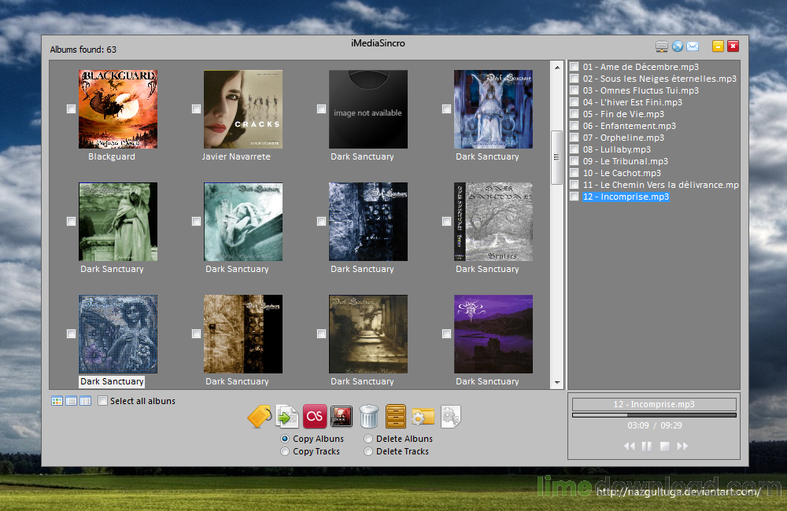Click the album artwork icon
787x511 pixels.
tap(340, 417)
